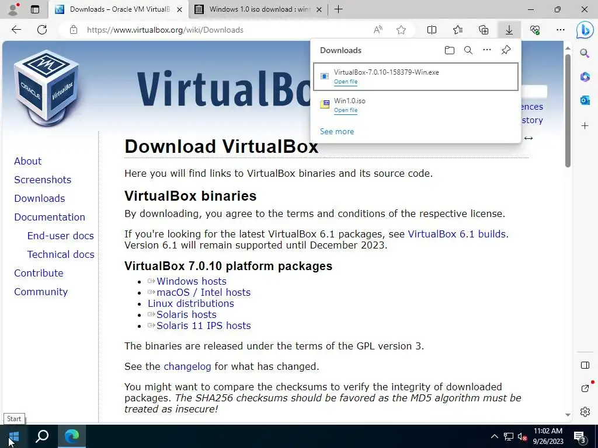The width and height of the screenshot is (598, 448).
Task: Click the Solaris 11 IPS hosts link
Action: coord(204,325)
